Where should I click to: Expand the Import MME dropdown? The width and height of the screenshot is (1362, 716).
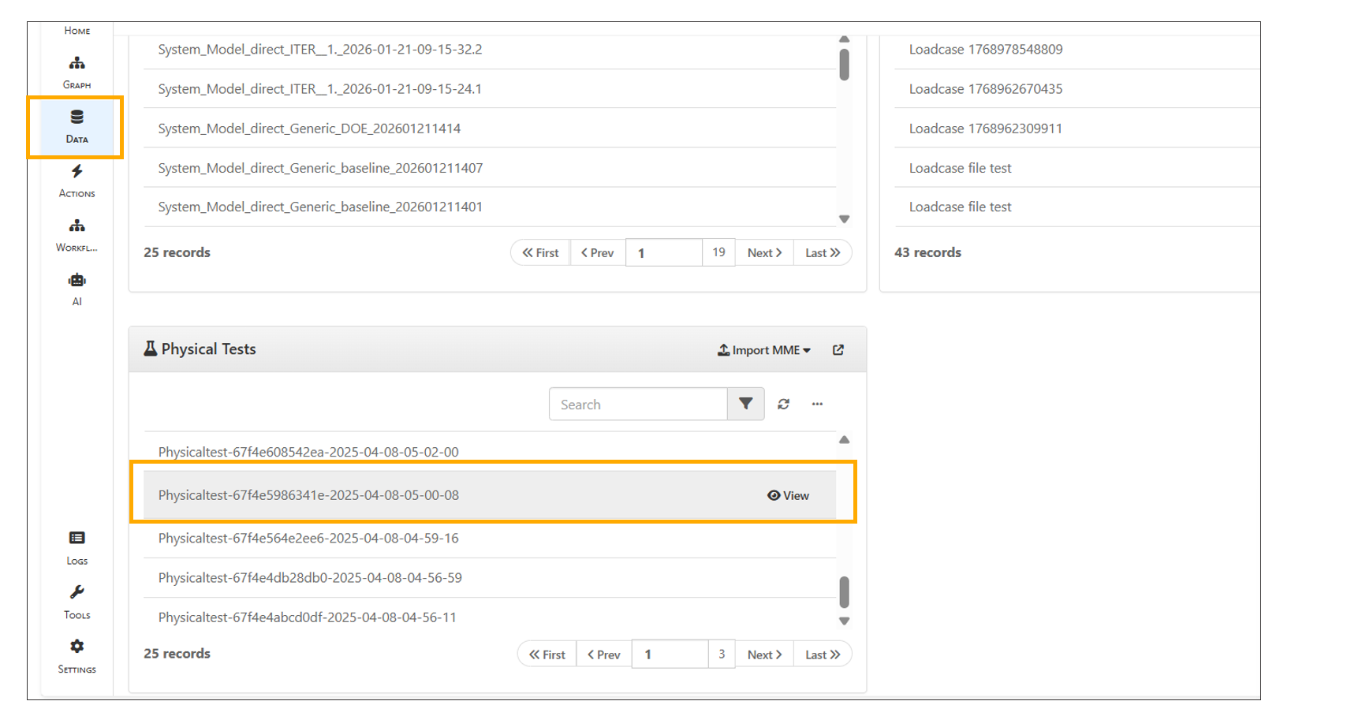(763, 350)
